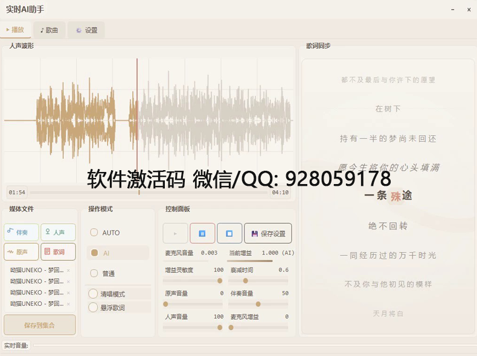This screenshot has width=477, height=356.
Task: Select the 普通 normal mode radio
Action: pos(94,273)
